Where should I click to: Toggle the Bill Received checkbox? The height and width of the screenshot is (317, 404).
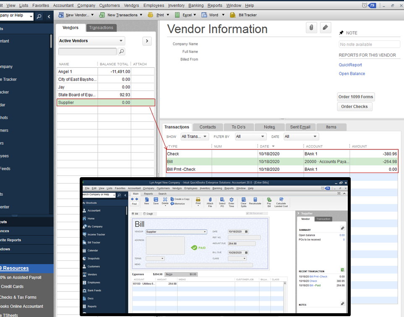click(248, 213)
